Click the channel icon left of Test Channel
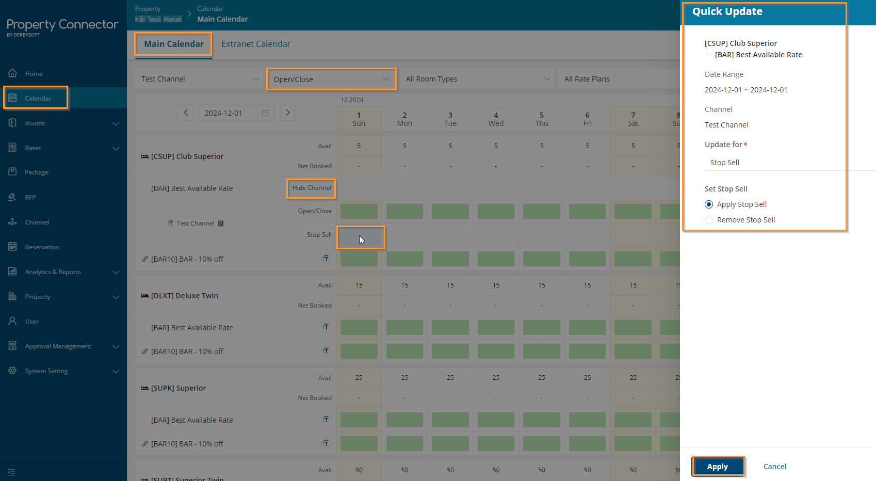Viewport: 876px width, 481px height. click(x=170, y=223)
